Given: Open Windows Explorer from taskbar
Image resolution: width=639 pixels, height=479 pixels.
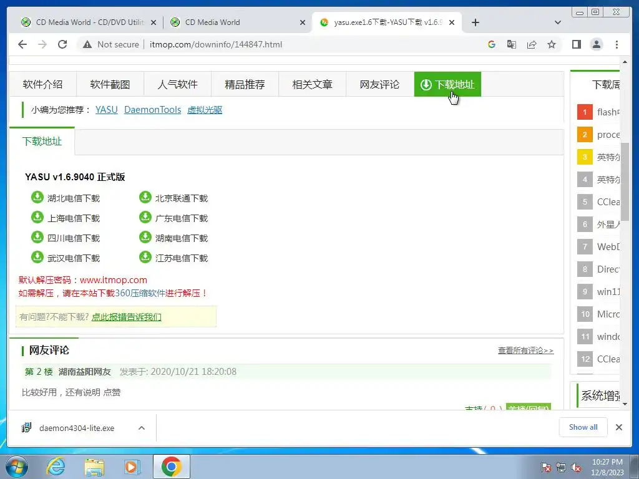Looking at the screenshot, I should point(94,467).
